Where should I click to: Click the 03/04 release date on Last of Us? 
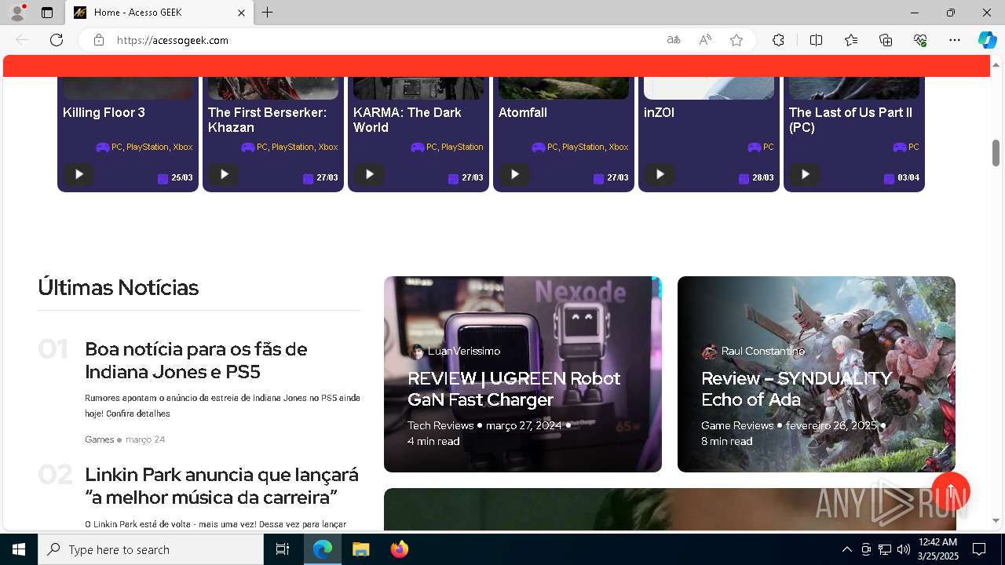[x=908, y=178]
